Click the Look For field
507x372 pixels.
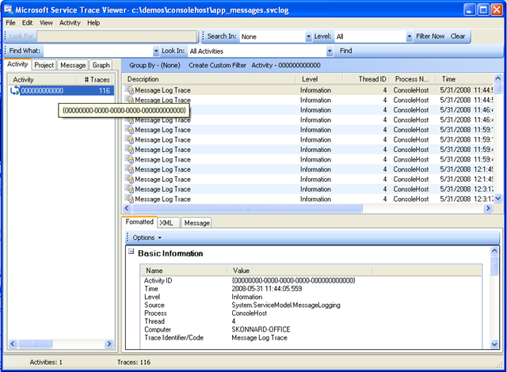click(x=116, y=36)
